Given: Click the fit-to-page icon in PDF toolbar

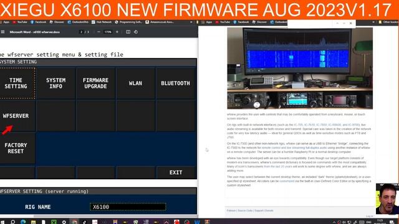Looking at the screenshot, I should [x=128, y=32].
